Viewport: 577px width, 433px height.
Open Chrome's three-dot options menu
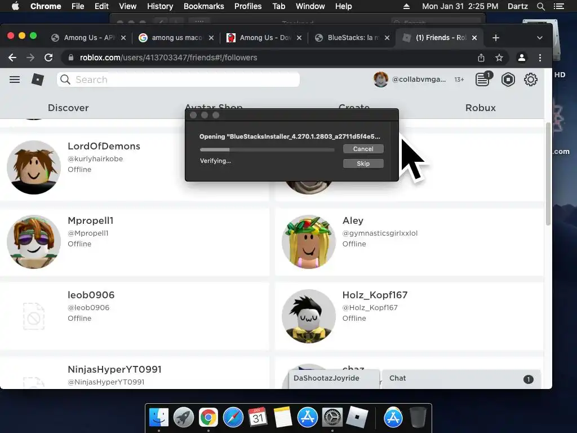tap(540, 58)
